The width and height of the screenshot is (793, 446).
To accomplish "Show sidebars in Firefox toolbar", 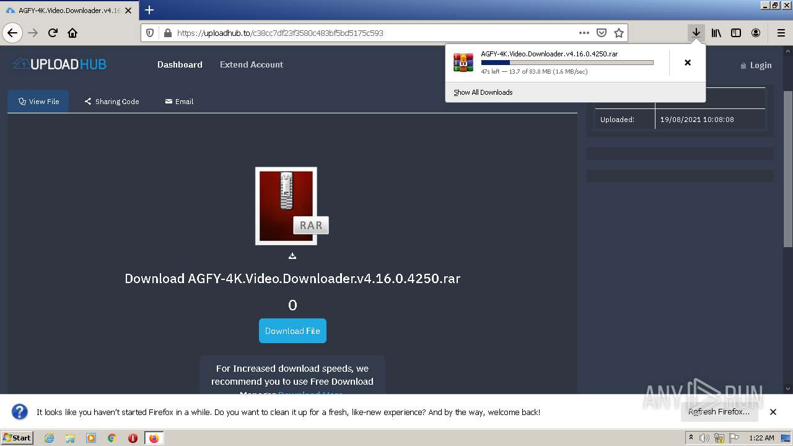I will click(x=736, y=33).
